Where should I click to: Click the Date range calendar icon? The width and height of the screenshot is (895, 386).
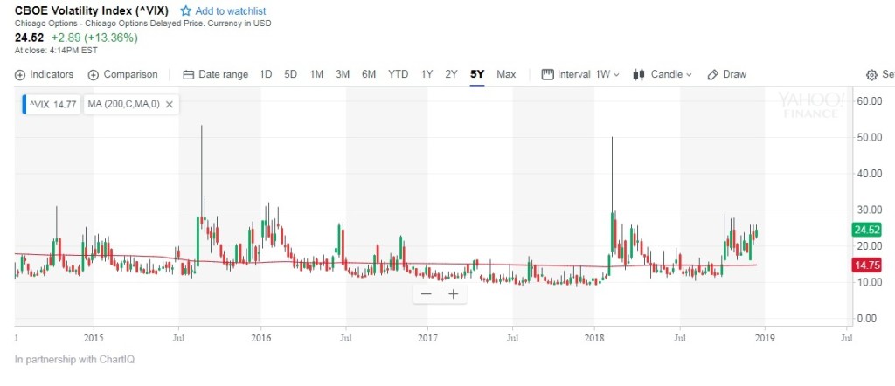coord(189,75)
